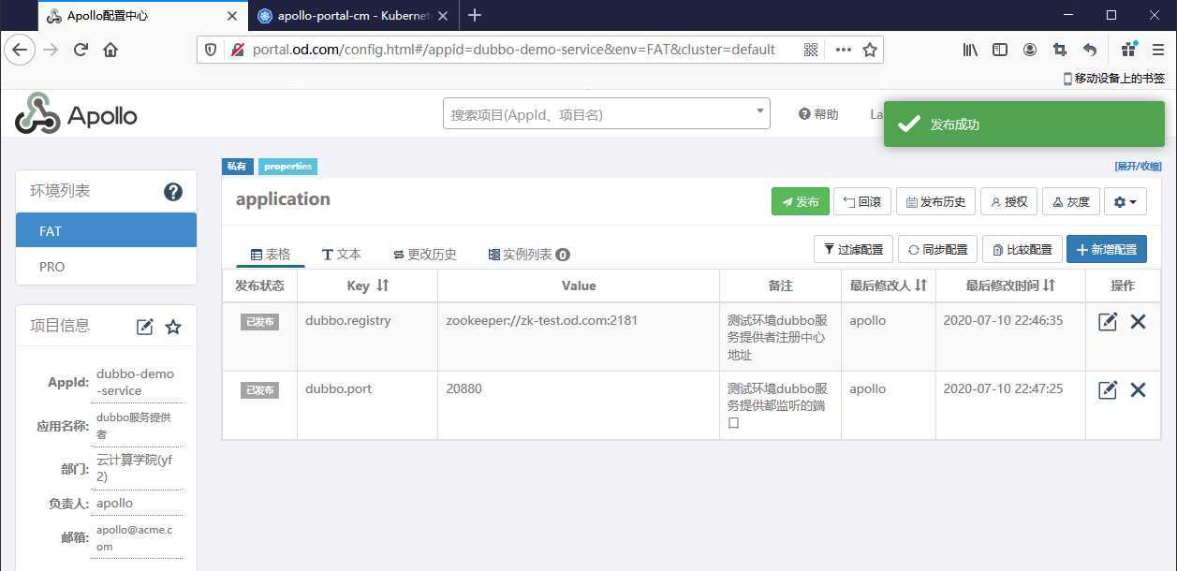Open 帮助 help link
1177x571 pixels.
(818, 114)
